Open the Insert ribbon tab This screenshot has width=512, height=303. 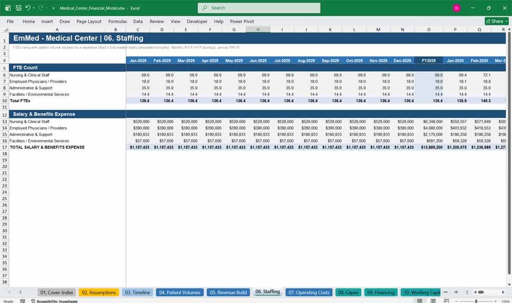(x=47, y=21)
